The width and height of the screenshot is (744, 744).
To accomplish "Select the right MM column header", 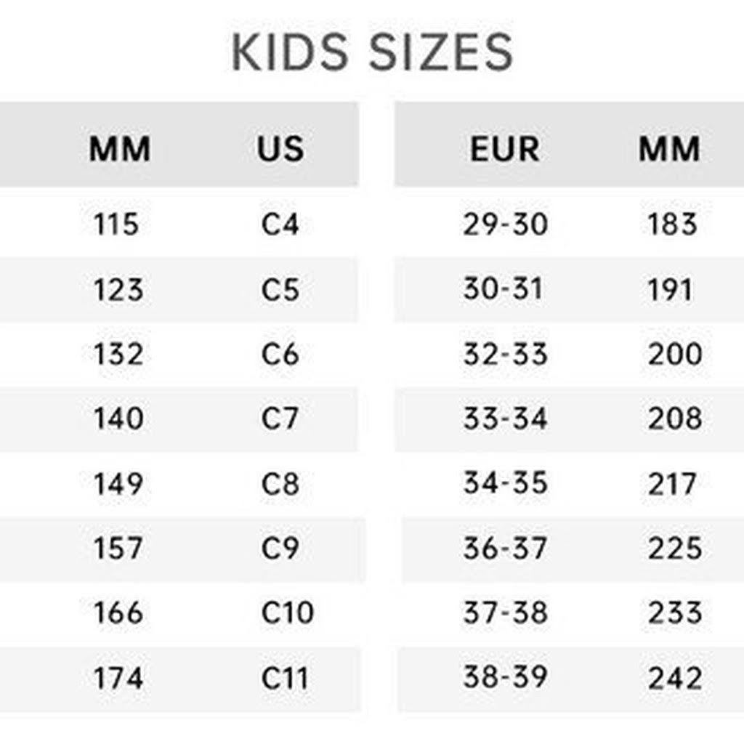I will (669, 149).
